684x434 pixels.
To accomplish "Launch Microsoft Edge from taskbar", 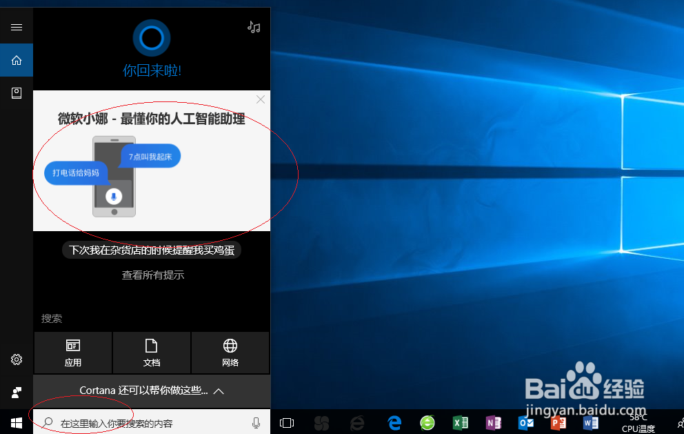I will point(394,423).
